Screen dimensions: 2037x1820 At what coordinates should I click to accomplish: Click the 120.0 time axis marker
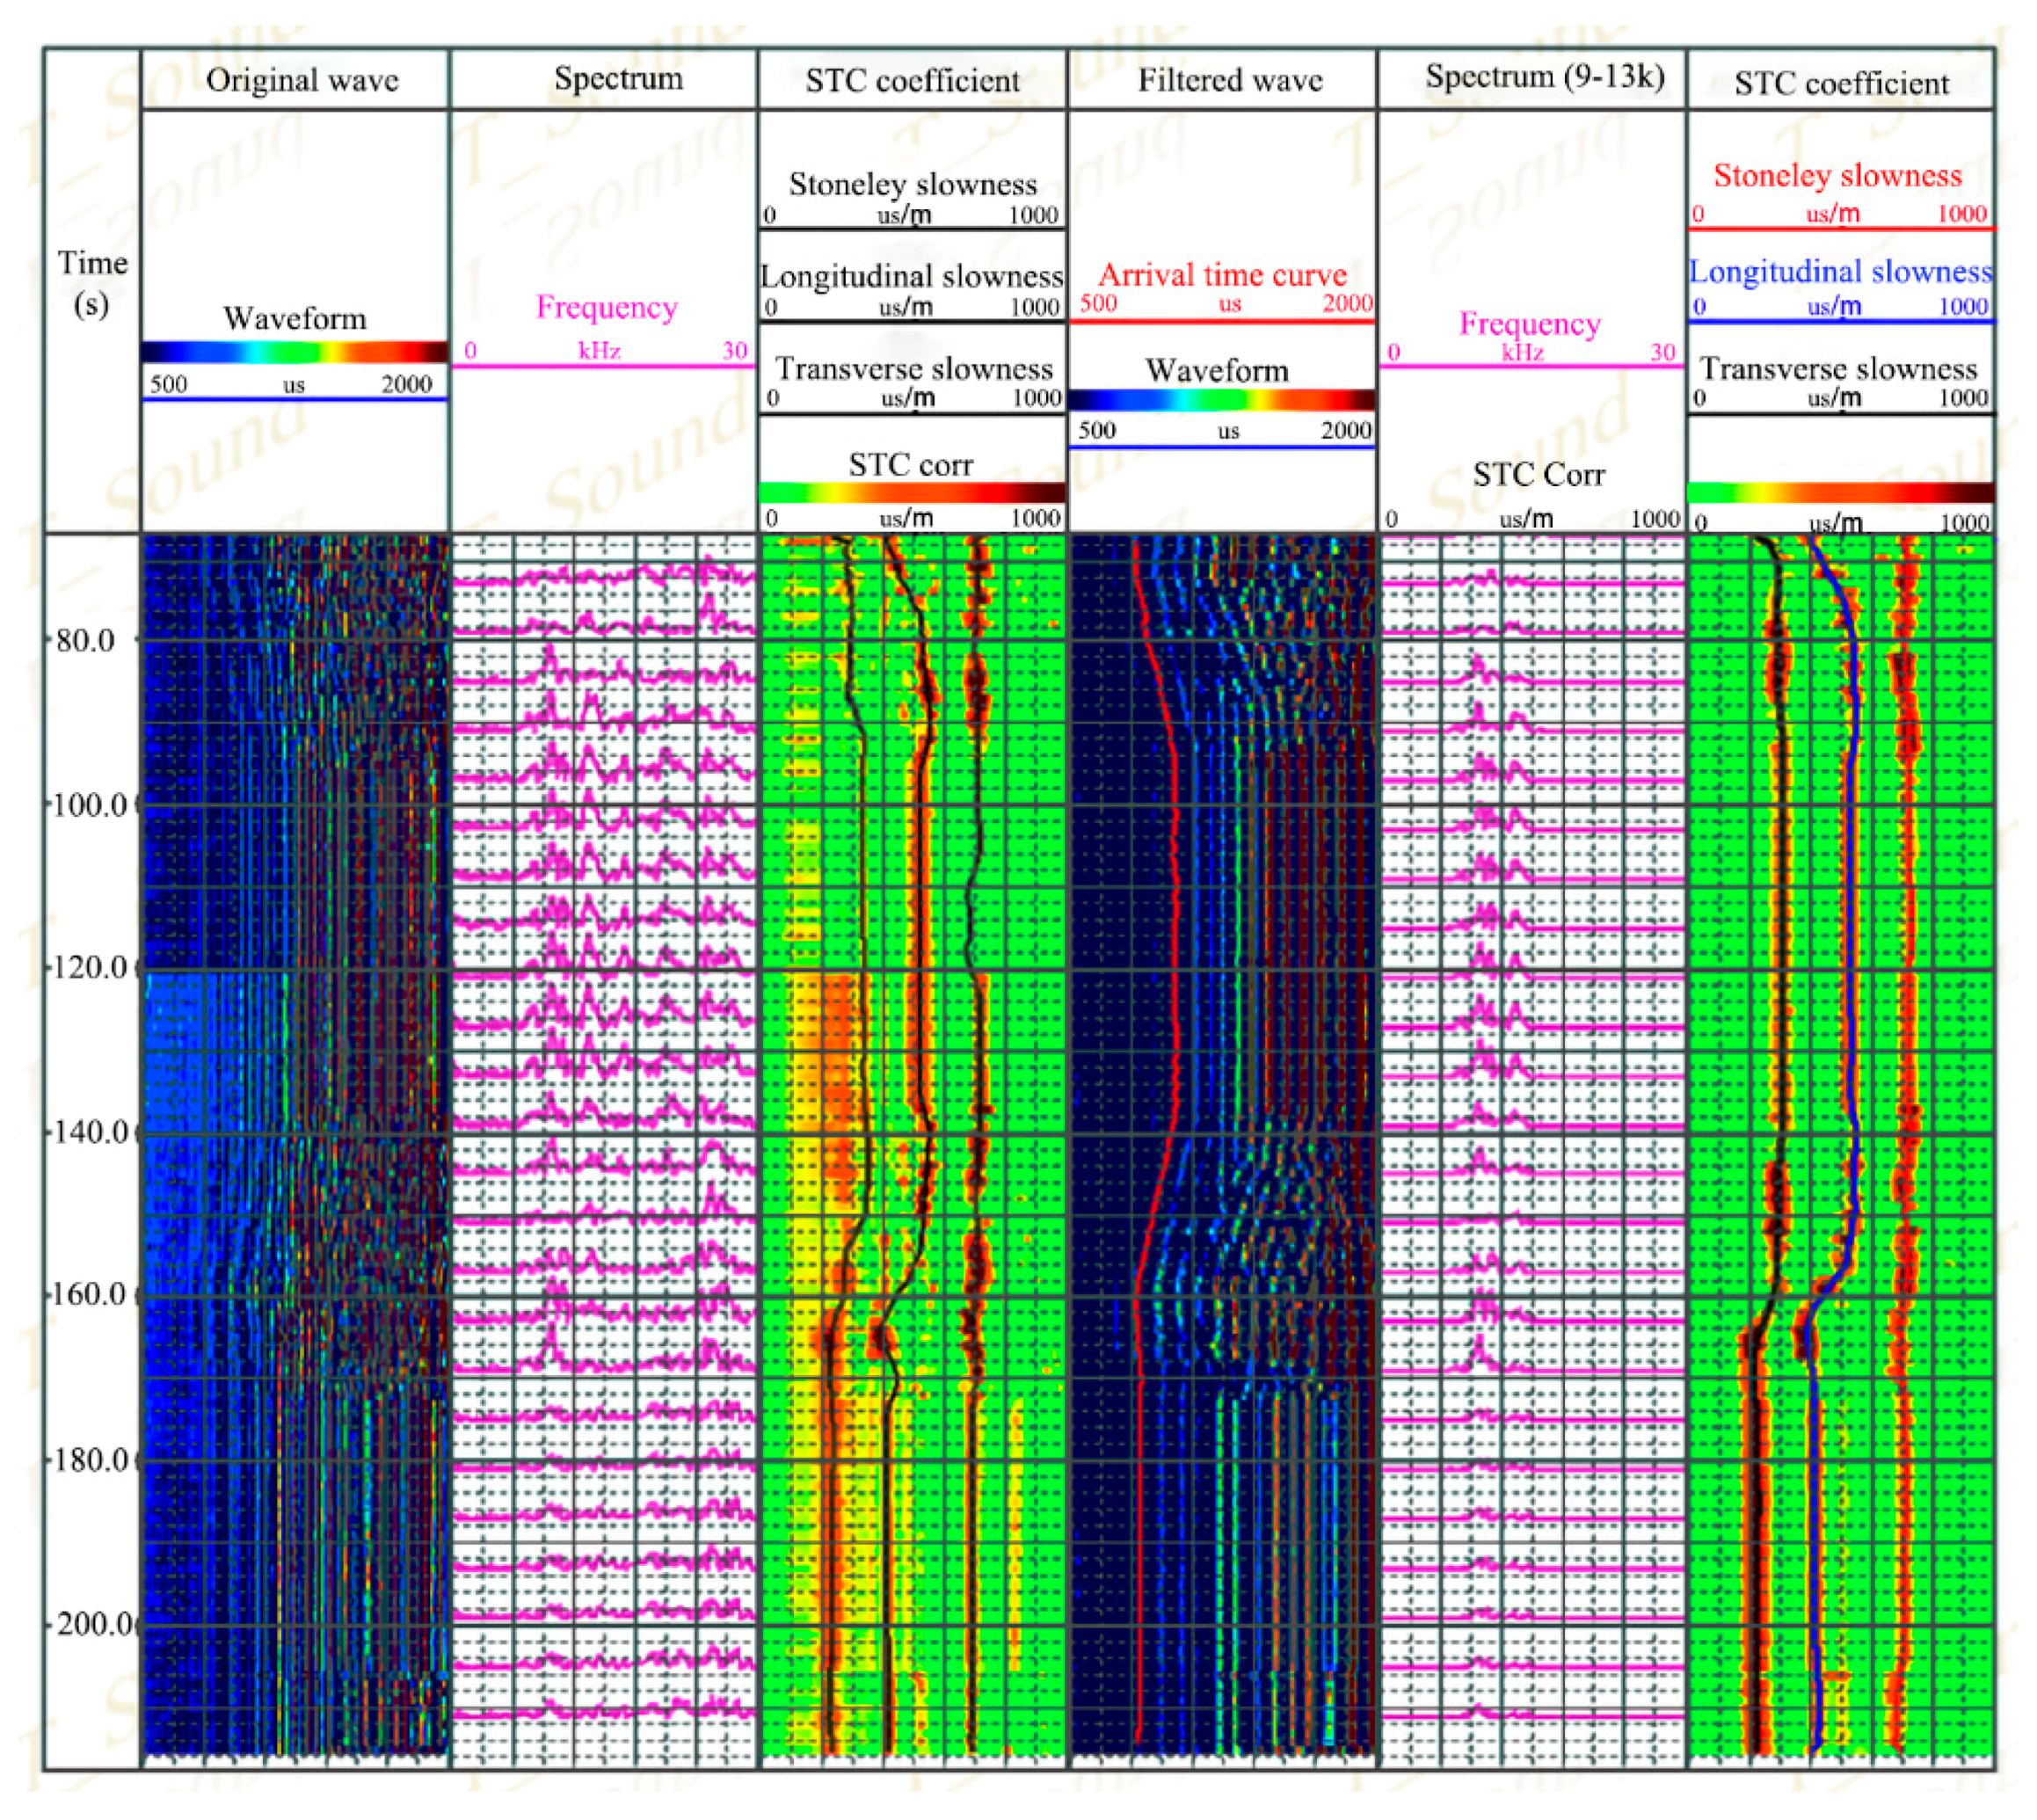point(90,967)
